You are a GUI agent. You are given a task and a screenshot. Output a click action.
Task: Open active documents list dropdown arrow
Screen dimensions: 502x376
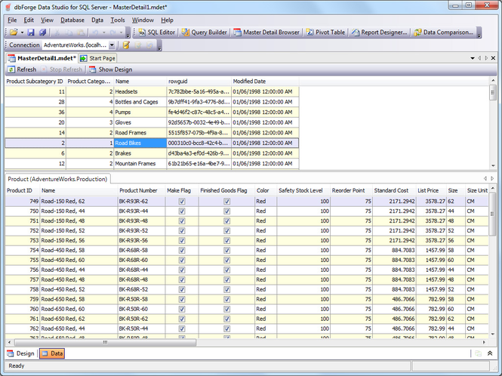click(473, 58)
